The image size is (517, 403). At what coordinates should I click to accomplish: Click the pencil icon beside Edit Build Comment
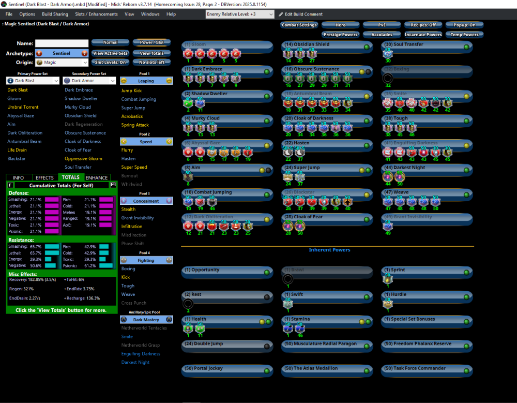point(281,14)
